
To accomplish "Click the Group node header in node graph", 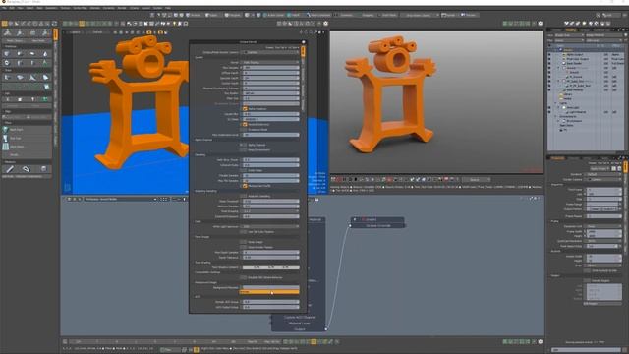I will click(x=377, y=219).
